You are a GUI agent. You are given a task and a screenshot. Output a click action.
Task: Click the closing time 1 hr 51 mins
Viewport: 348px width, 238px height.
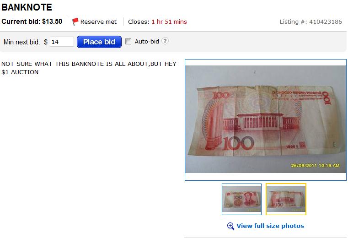(x=169, y=22)
